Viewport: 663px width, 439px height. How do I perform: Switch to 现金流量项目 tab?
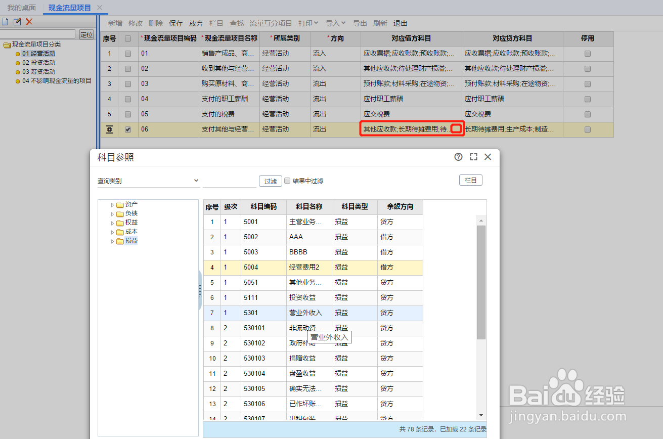(x=70, y=8)
